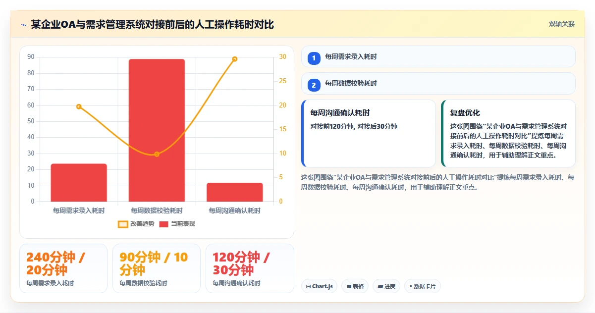595x313 pixels.
Task: Click the number 1 badge for 每周需求录入耗时
Action: [x=314, y=58]
